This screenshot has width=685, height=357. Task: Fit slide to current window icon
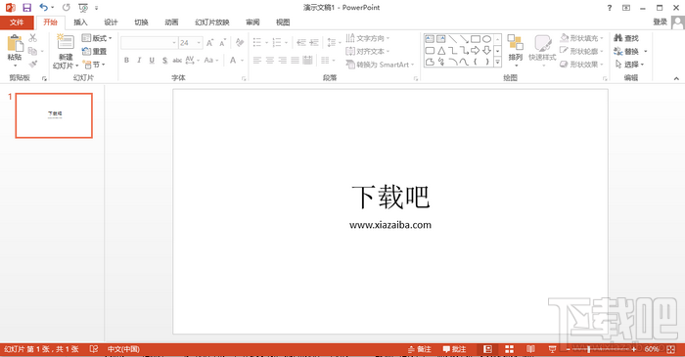click(x=671, y=349)
